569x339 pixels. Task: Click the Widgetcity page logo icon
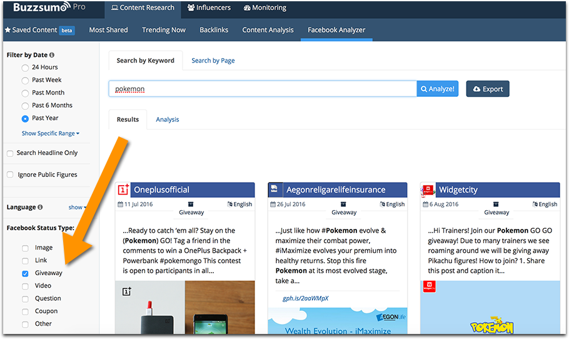pyautogui.click(x=428, y=190)
